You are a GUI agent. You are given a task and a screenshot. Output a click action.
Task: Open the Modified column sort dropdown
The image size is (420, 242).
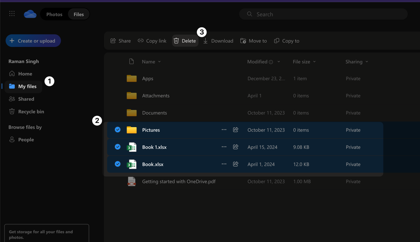[x=279, y=62]
